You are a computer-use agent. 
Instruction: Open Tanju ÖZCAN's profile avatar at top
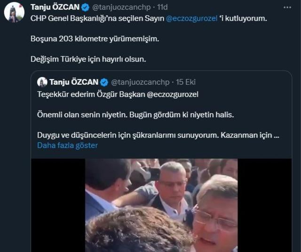14,12
